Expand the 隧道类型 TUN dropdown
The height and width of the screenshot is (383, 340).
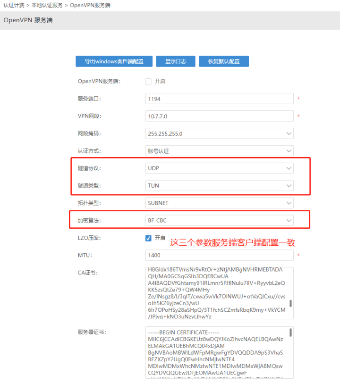pos(219,185)
